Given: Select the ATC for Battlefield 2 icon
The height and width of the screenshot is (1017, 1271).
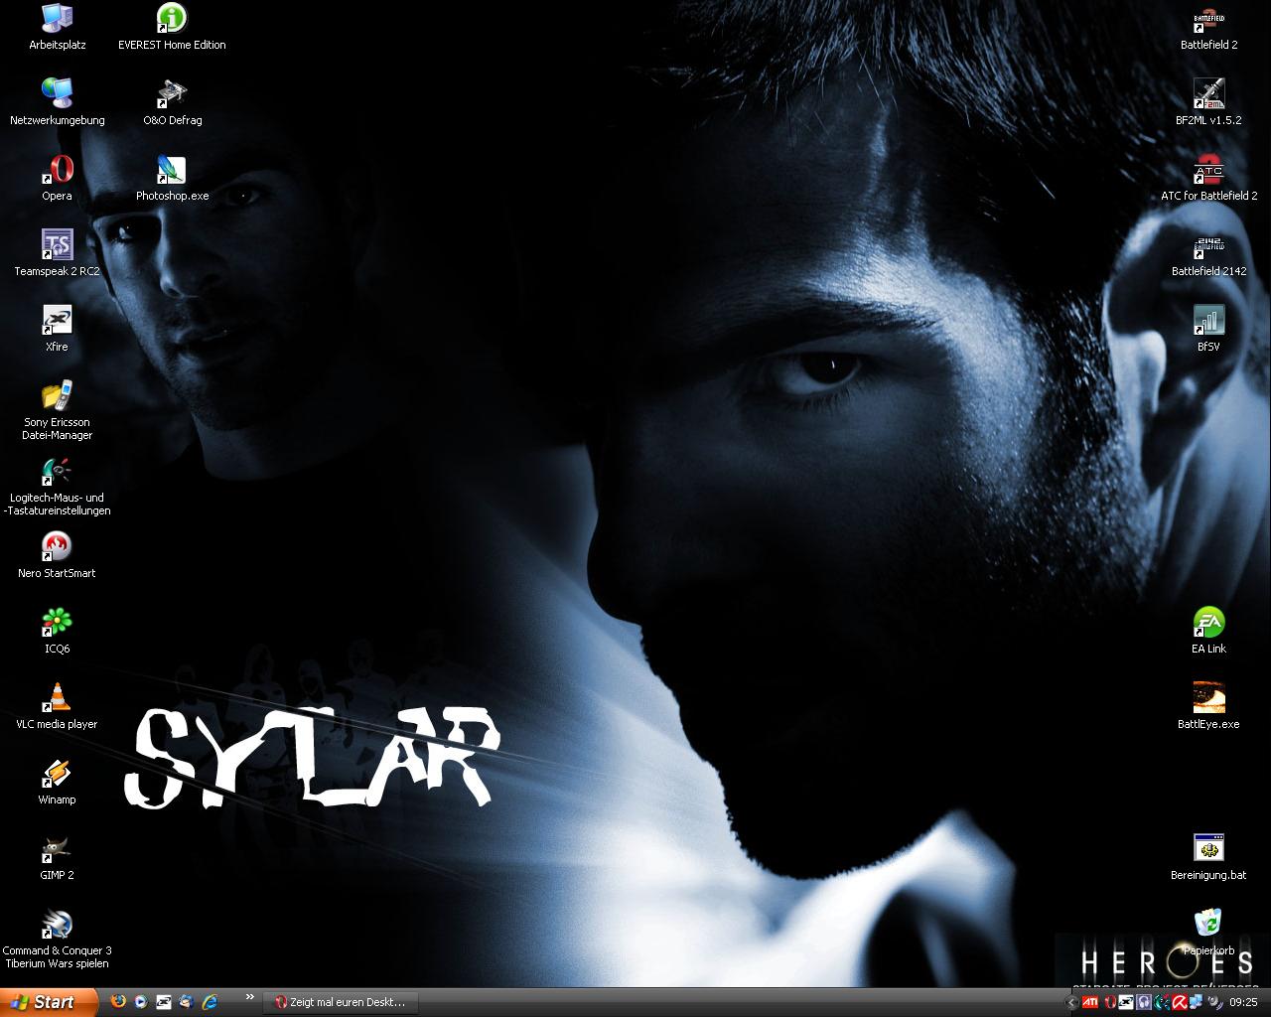Looking at the screenshot, I should click(x=1208, y=178).
